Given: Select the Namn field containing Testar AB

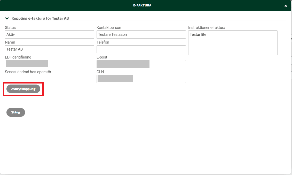Looking at the screenshot, I should click(x=49, y=49).
